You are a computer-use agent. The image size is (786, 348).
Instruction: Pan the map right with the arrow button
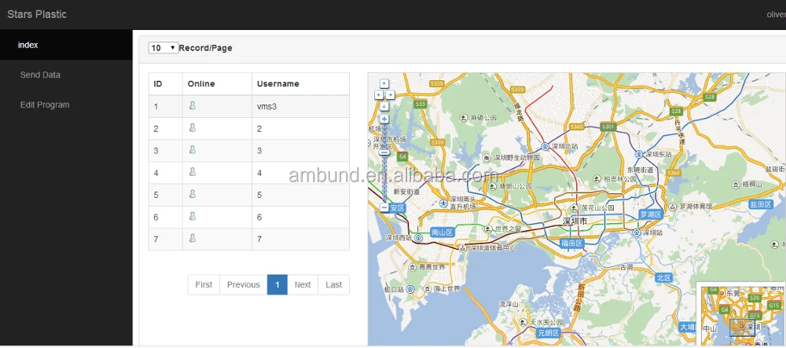pos(390,94)
